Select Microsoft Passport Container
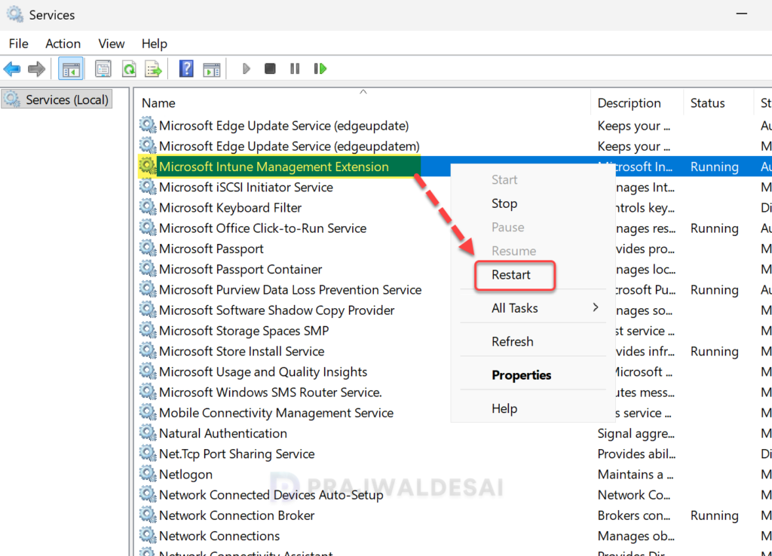The width and height of the screenshot is (772, 556). click(x=240, y=269)
